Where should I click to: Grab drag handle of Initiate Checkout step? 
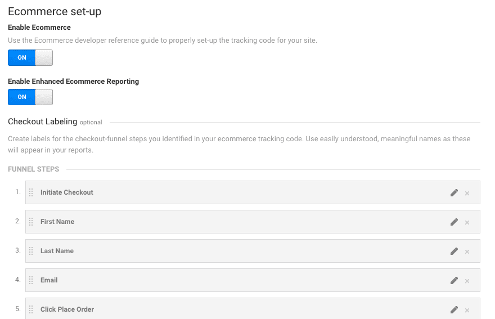[31, 192]
